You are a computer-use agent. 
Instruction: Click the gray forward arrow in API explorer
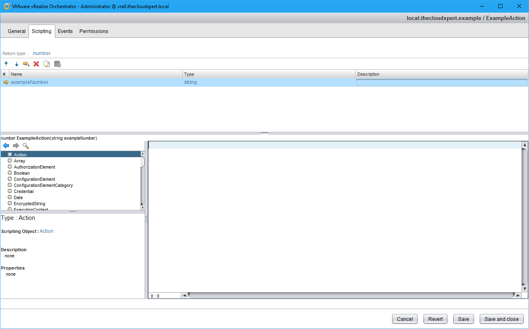click(x=16, y=146)
